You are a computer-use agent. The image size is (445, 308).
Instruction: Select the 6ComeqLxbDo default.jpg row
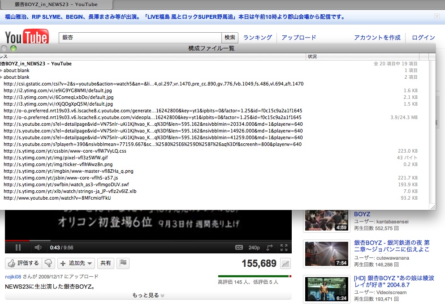click(214, 97)
